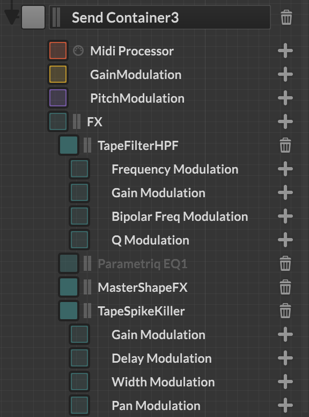
Task: Delete MasterShapeFX using the trash icon
Action: 285,287
